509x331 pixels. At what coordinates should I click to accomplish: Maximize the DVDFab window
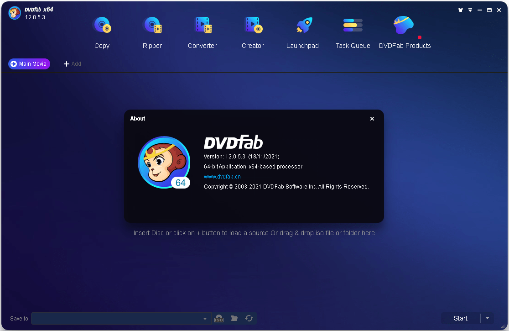[489, 10]
